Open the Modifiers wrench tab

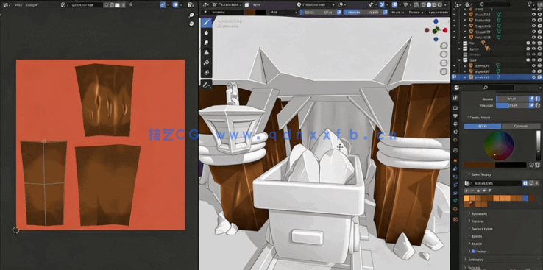[x=455, y=168]
